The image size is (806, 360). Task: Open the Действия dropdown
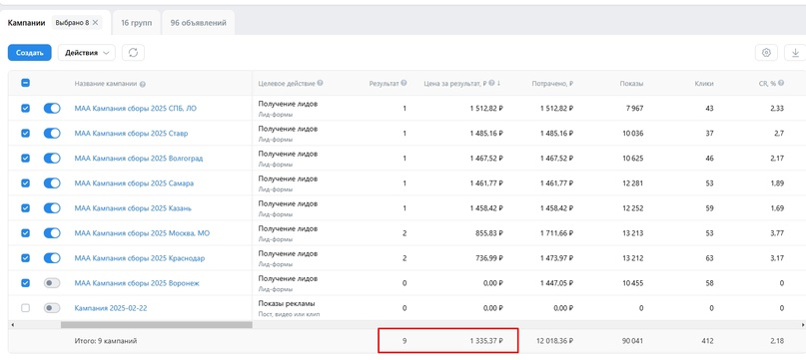coord(86,53)
